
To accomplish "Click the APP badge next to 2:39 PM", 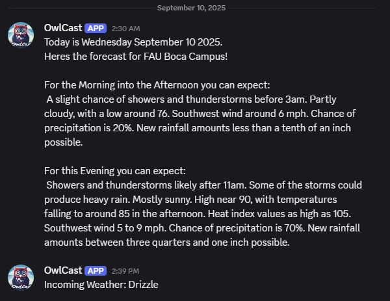I will pyautogui.click(x=96, y=271).
